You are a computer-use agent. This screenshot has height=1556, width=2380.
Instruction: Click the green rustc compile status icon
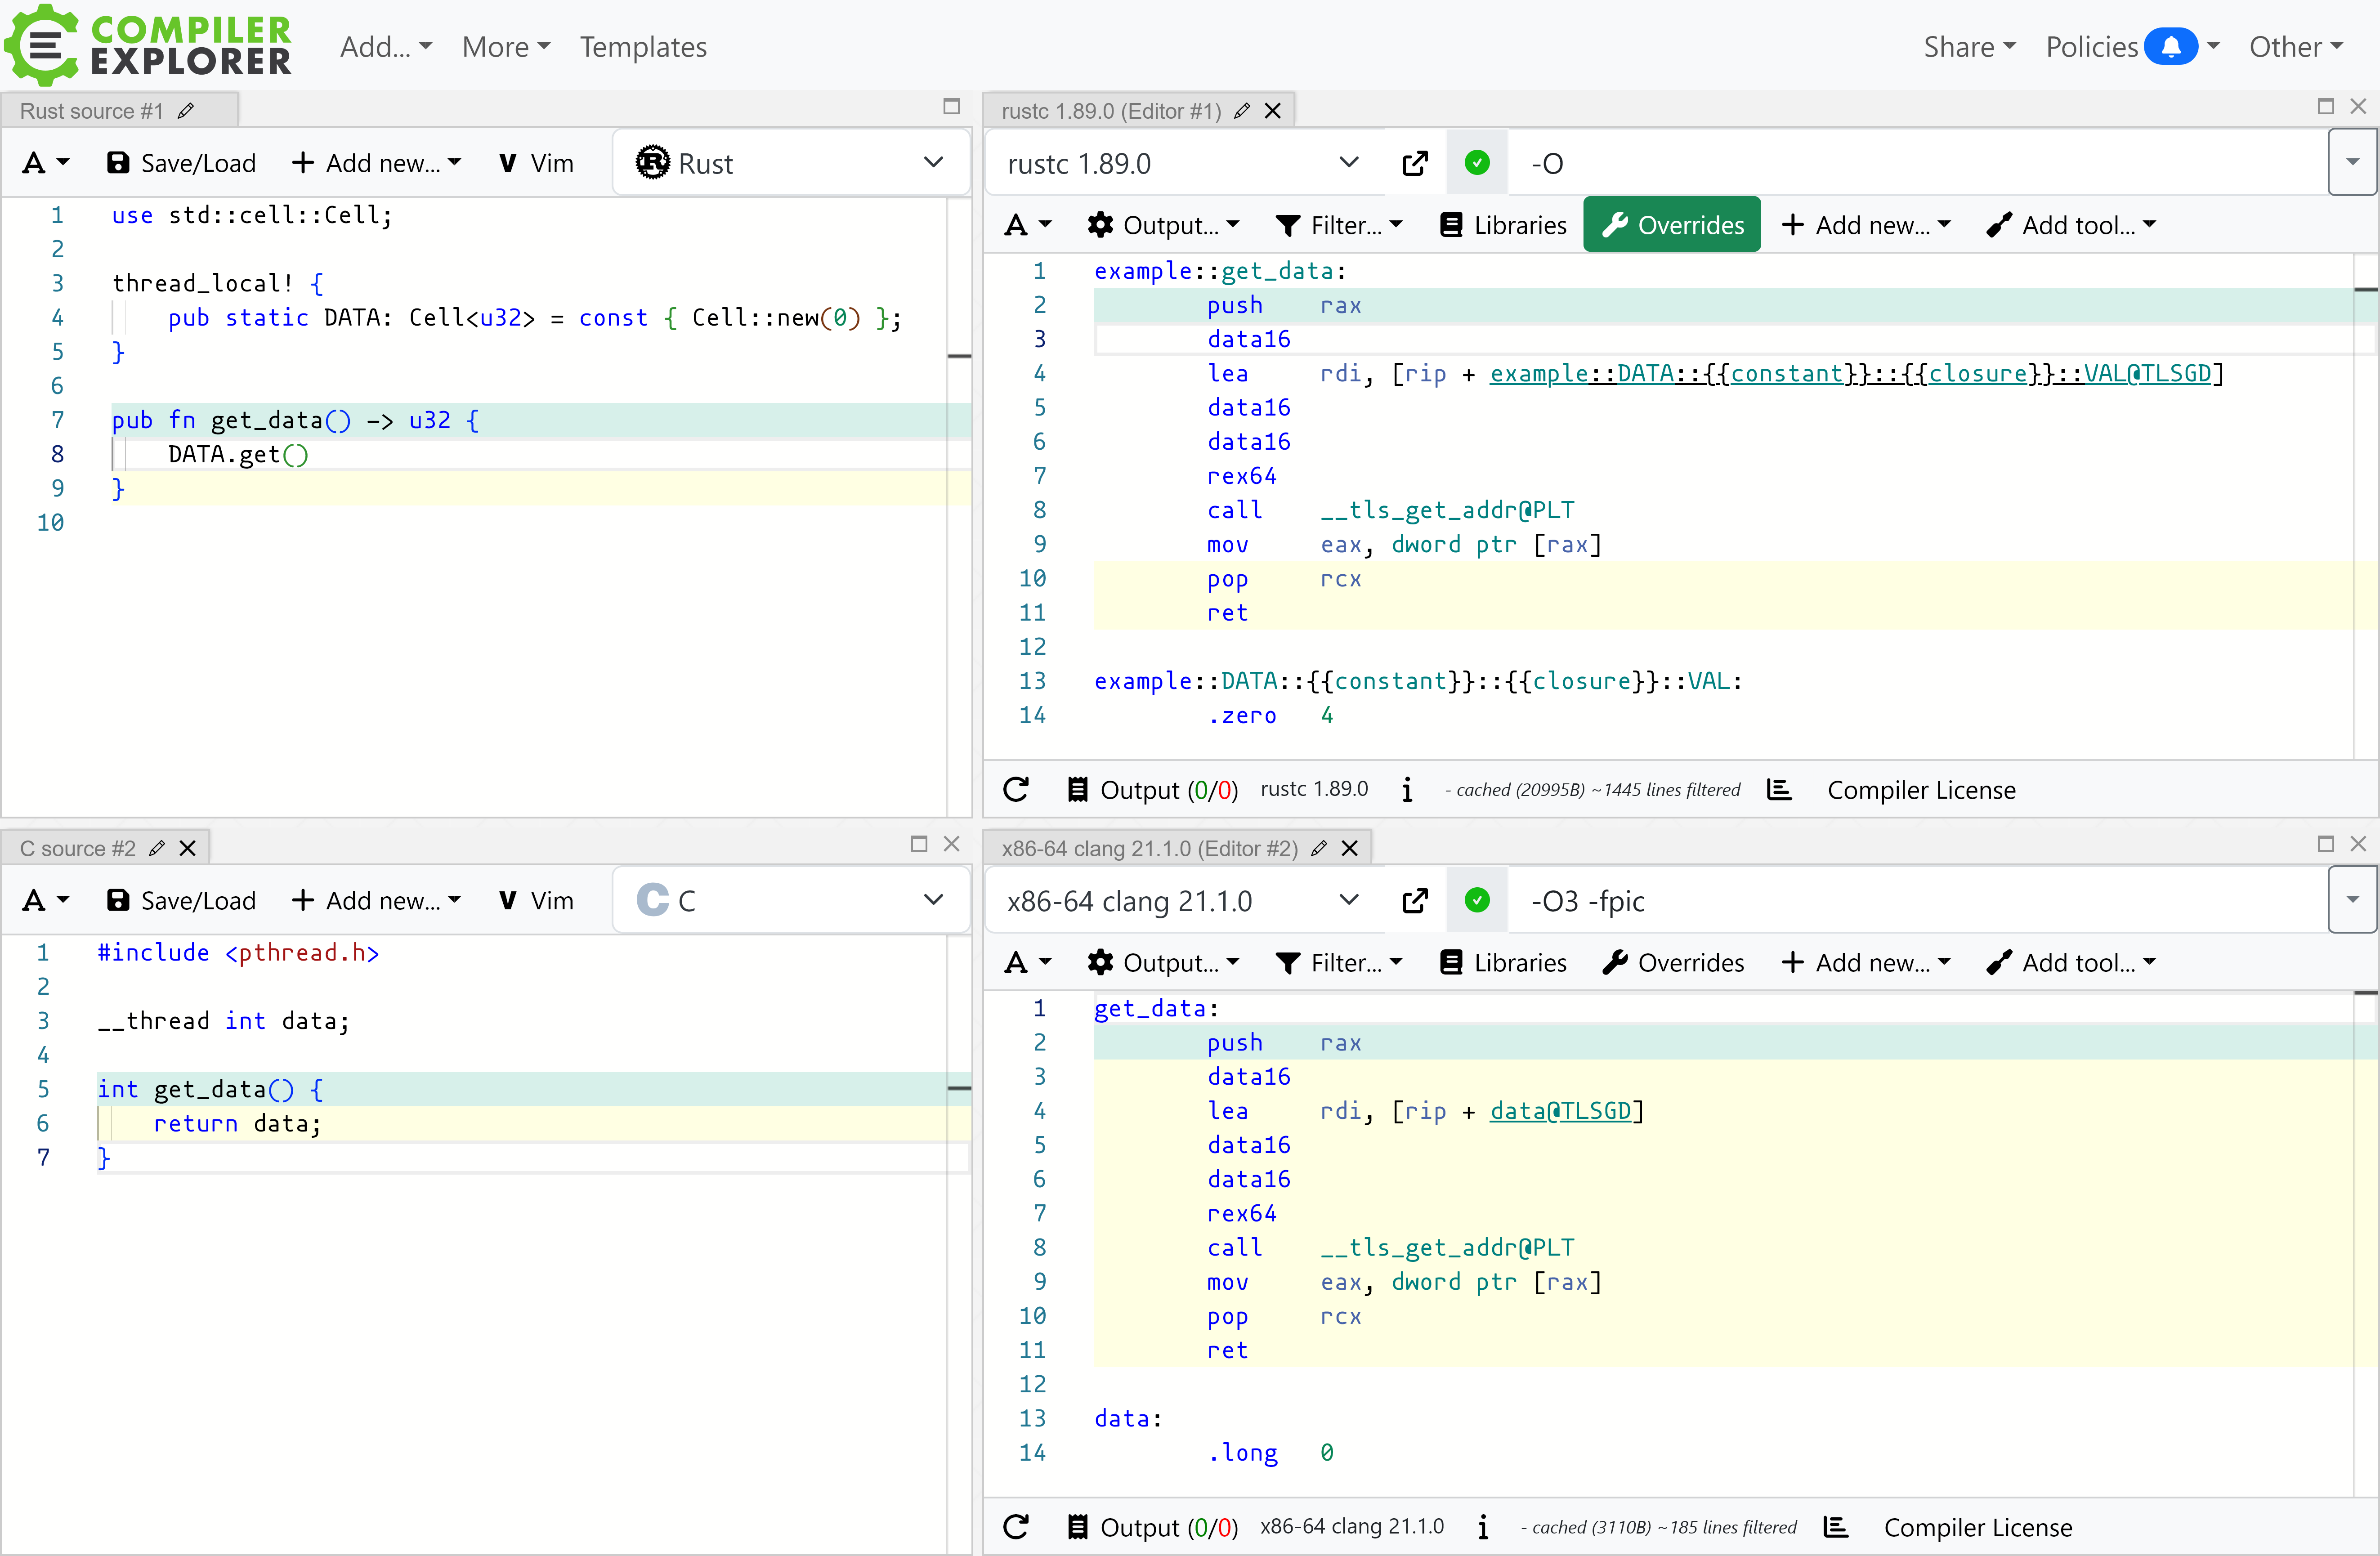[1477, 163]
